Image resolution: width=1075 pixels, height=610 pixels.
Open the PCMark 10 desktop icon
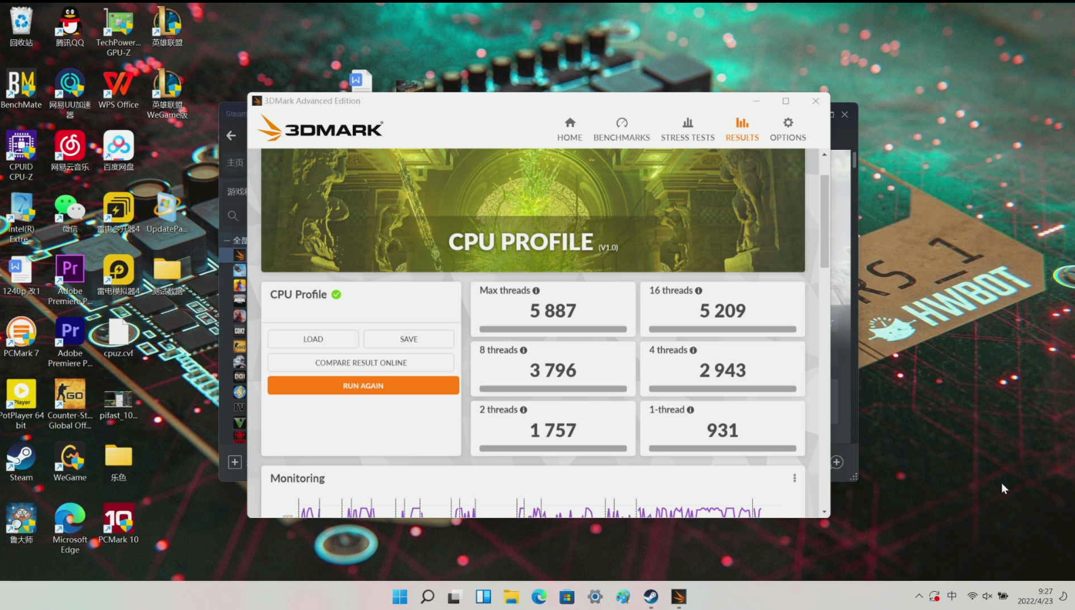coord(118,524)
